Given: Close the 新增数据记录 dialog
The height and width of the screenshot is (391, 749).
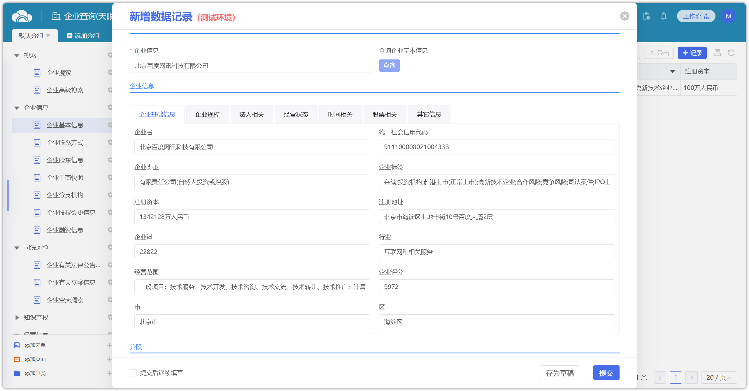Looking at the screenshot, I should (625, 16).
